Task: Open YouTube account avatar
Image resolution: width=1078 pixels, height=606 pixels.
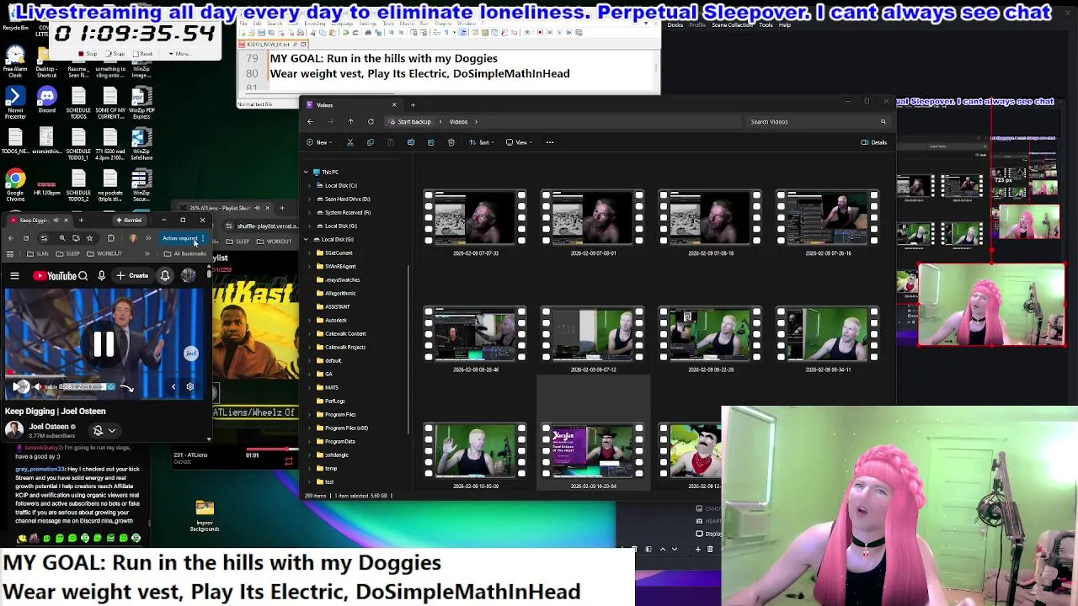Action: click(188, 276)
